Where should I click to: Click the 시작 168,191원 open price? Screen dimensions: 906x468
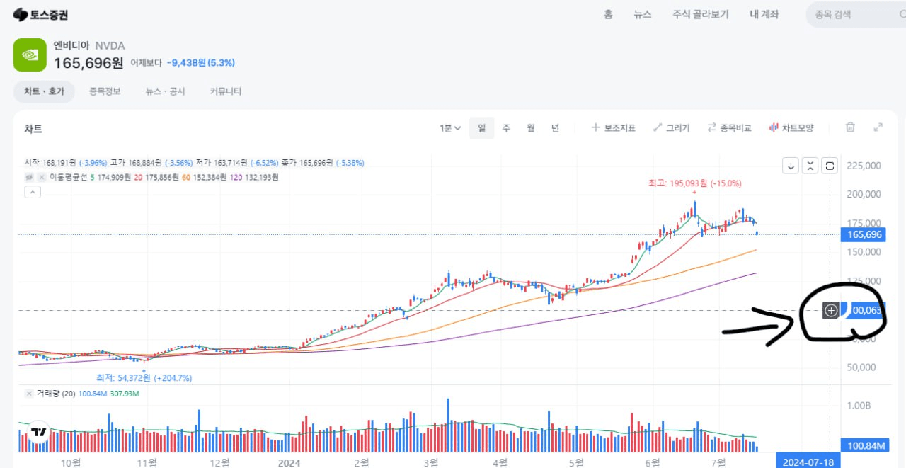click(x=50, y=162)
